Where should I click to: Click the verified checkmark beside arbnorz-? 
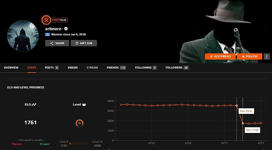coord(66,29)
